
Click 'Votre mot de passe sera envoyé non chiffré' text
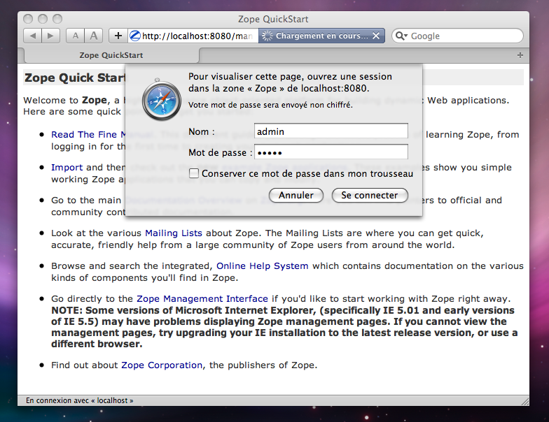pyautogui.click(x=270, y=105)
